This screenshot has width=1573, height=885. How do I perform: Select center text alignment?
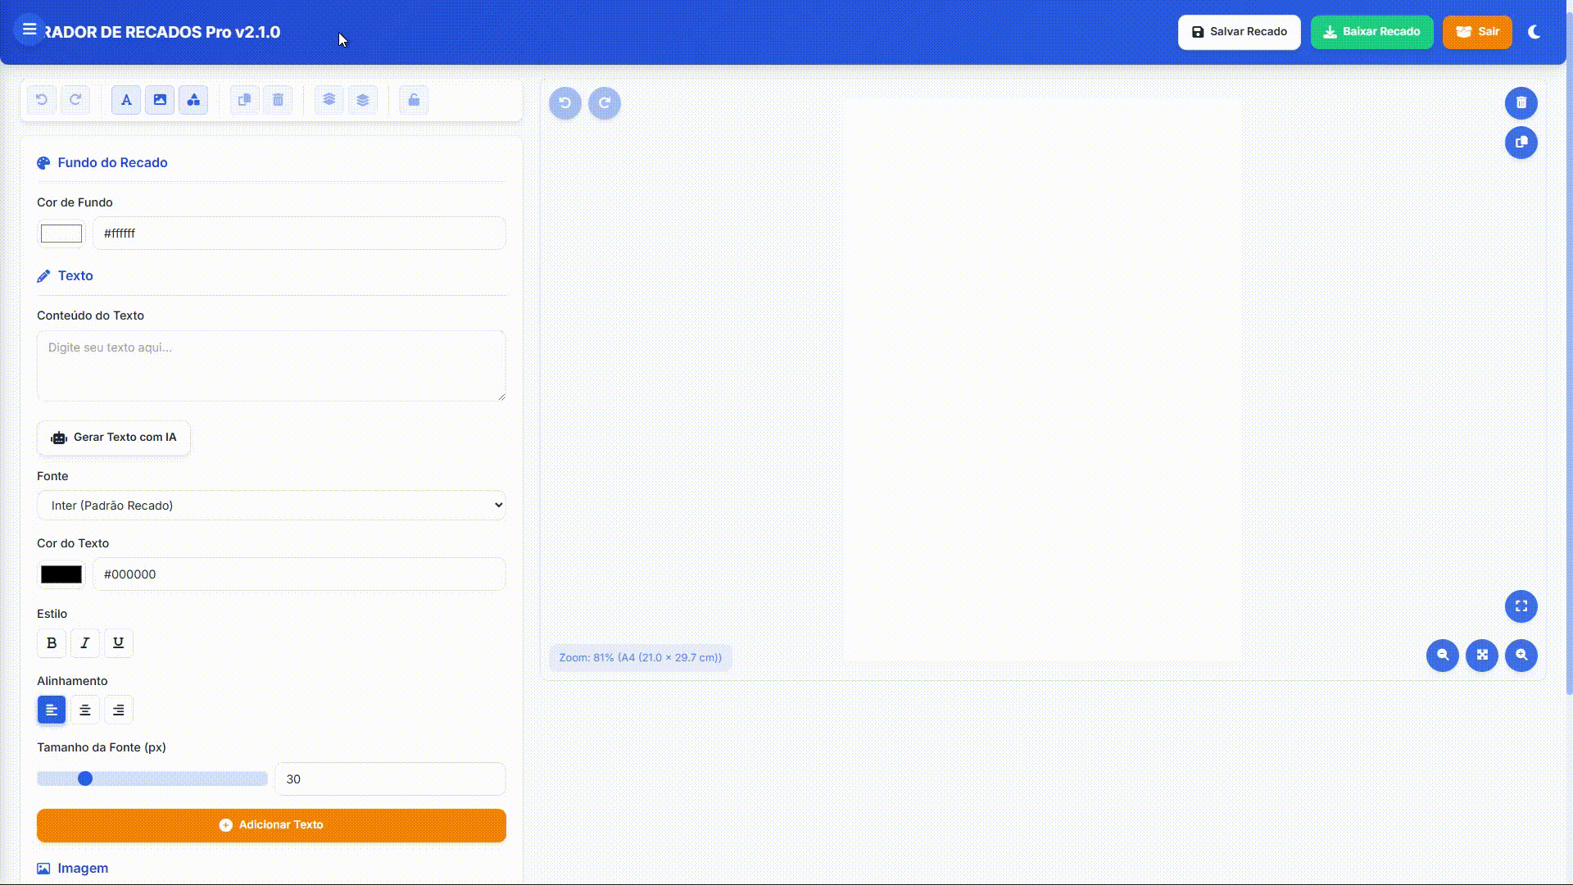[84, 710]
